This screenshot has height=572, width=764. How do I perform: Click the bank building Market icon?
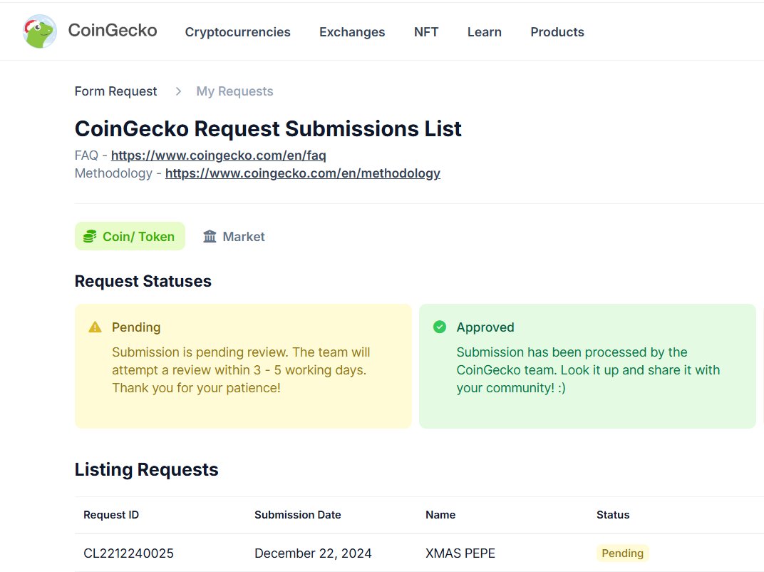point(210,237)
